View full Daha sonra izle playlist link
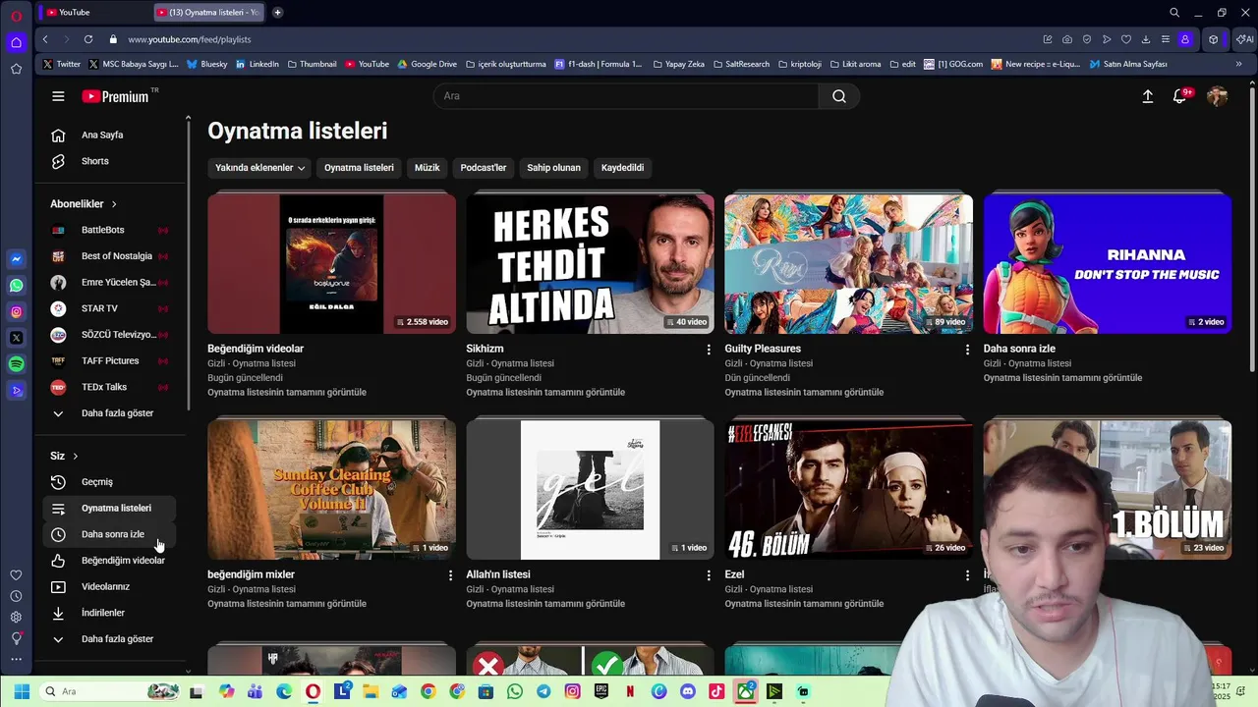 point(1062,378)
